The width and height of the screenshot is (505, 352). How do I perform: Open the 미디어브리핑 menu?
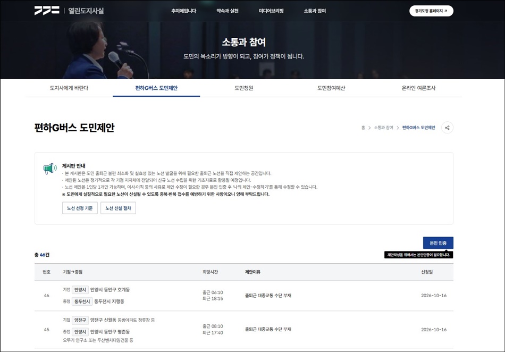(x=271, y=11)
